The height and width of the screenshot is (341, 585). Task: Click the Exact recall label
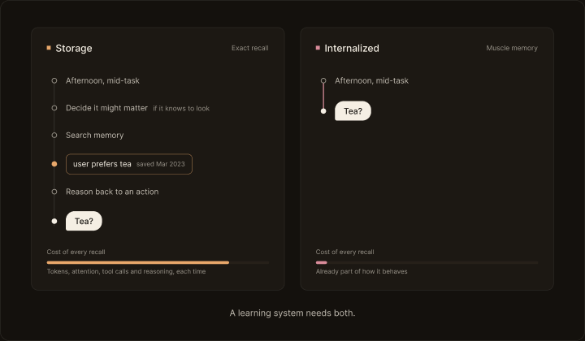(249, 48)
